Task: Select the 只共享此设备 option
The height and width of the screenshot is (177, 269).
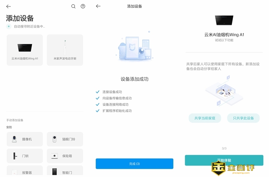Action: pyautogui.click(x=243, y=118)
